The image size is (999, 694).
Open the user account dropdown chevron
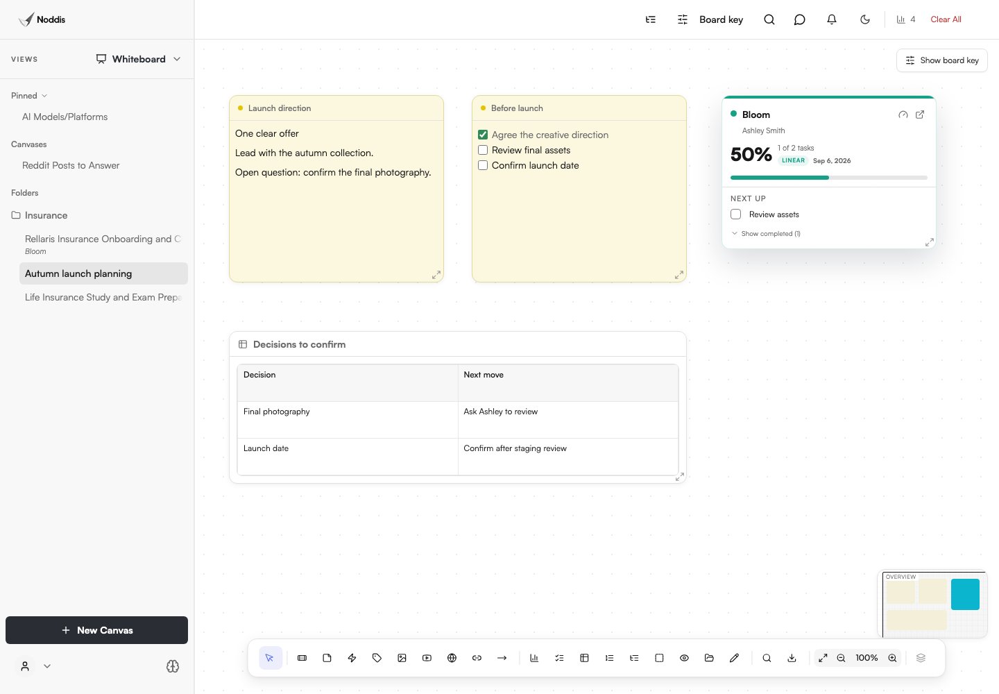click(x=47, y=666)
